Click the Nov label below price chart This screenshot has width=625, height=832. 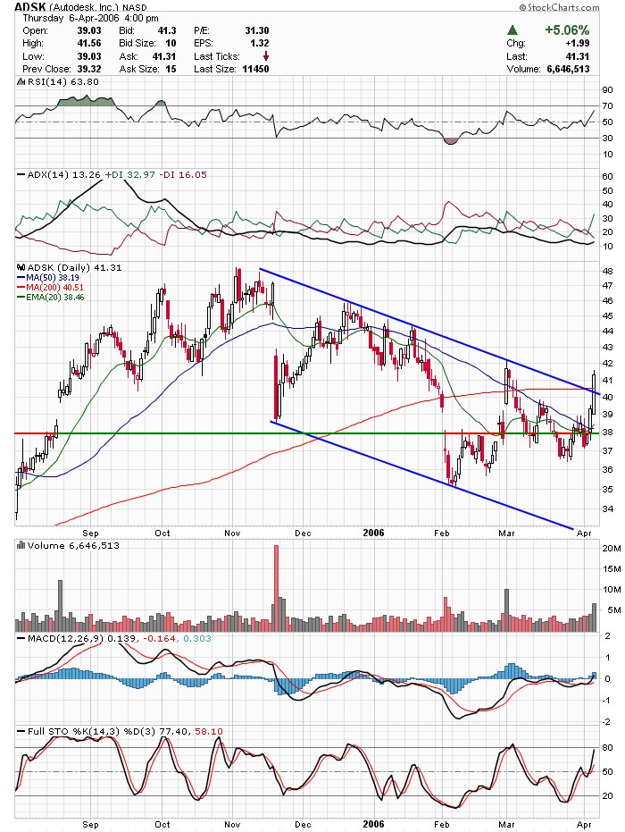point(232,533)
